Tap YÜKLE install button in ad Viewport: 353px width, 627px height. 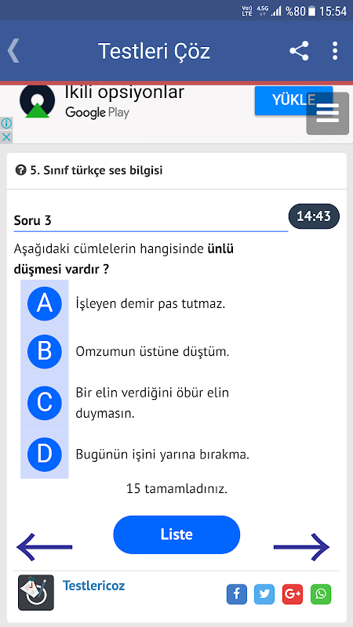tap(293, 100)
